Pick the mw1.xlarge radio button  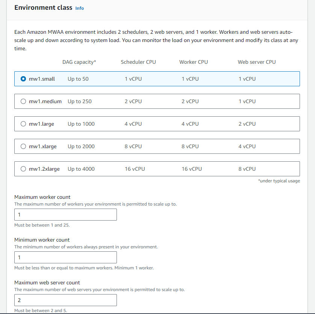pyautogui.click(x=23, y=146)
